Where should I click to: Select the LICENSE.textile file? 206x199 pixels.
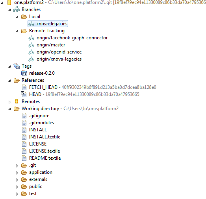pos(45,151)
